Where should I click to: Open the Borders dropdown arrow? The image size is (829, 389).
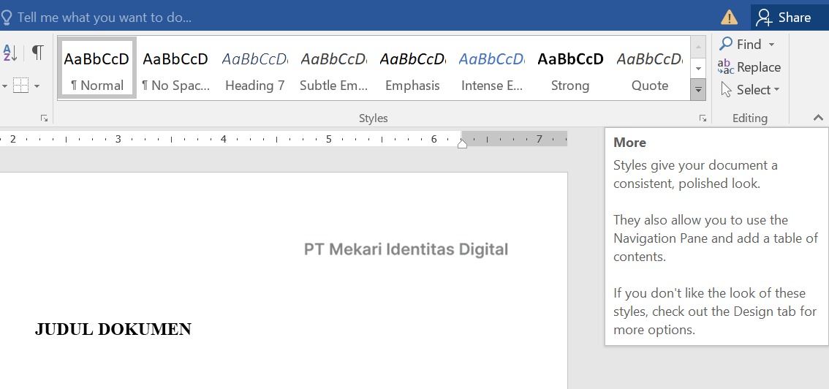[37, 86]
